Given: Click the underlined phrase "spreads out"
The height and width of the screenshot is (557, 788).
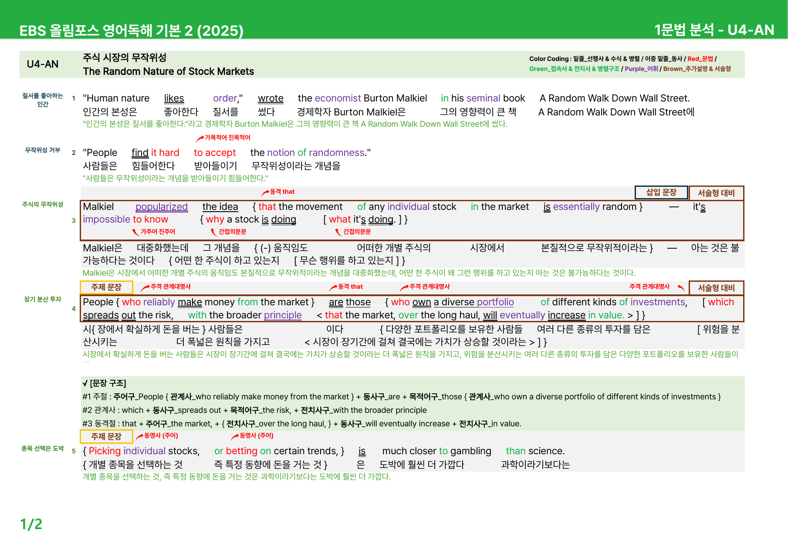Looking at the screenshot, I should pos(109,315).
